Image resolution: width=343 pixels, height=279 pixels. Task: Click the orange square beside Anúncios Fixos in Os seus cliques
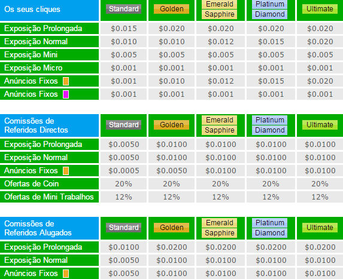click(x=66, y=81)
